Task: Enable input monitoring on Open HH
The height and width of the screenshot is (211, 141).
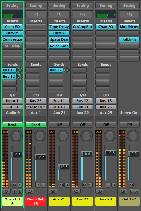Action: coord(15,191)
